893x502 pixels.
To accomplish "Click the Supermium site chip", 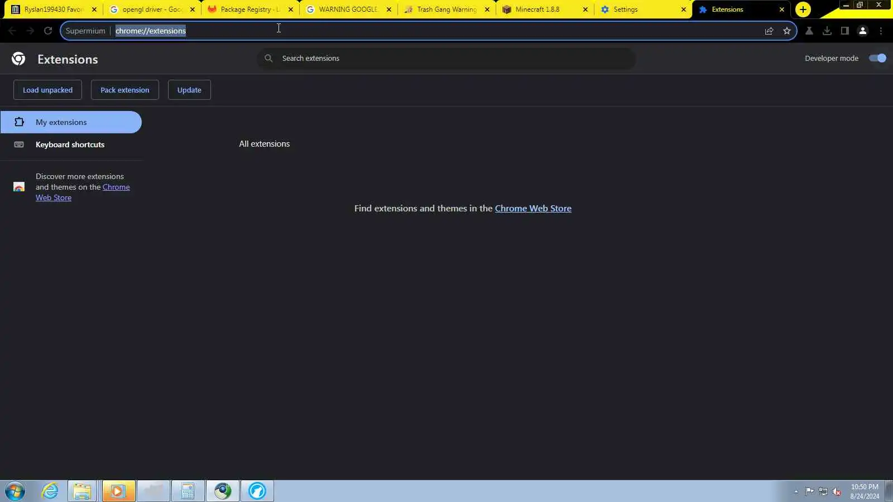I will (x=85, y=31).
